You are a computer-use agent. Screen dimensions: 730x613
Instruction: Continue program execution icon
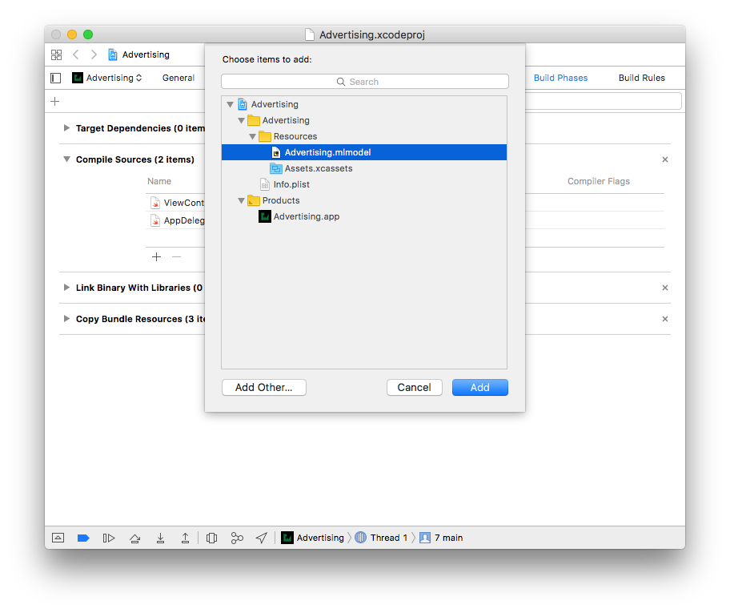(109, 538)
